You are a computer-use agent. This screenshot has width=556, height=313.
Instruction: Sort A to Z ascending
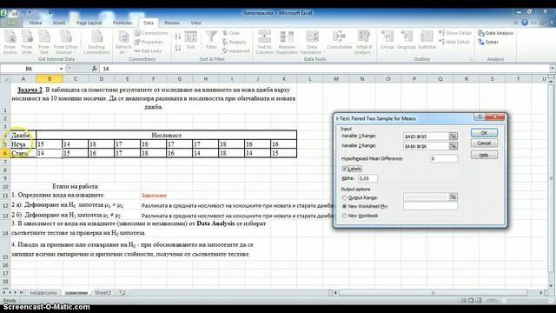pyautogui.click(x=177, y=37)
